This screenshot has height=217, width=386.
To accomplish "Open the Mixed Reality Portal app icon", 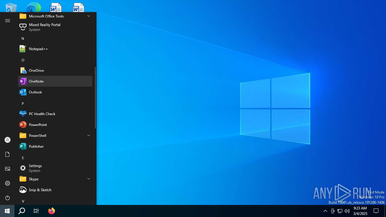I will point(23,27).
